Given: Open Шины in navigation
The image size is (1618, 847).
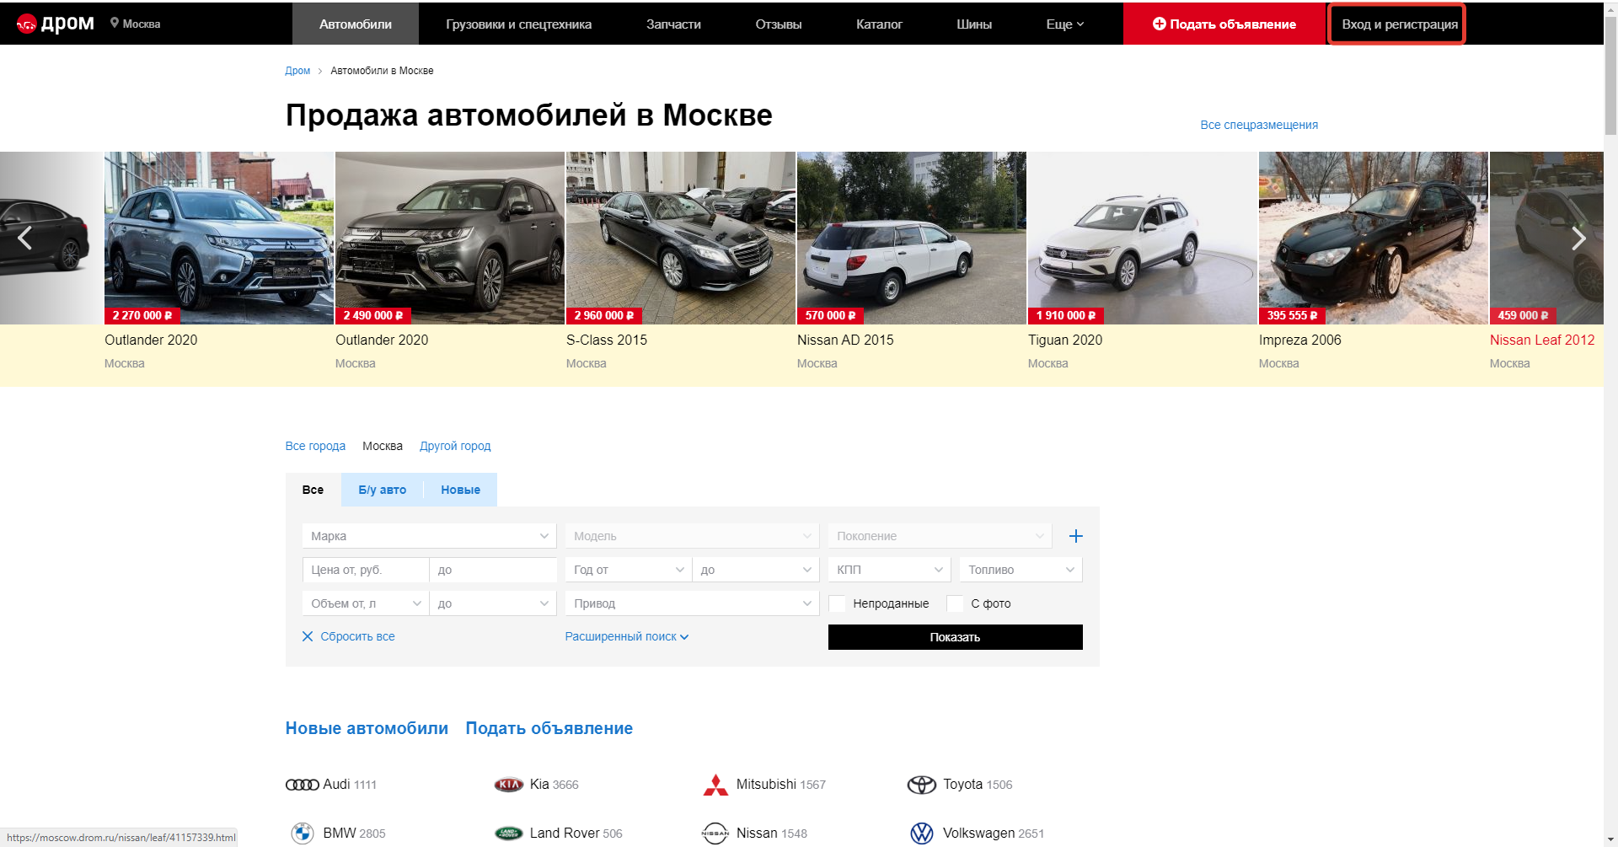Looking at the screenshot, I should coord(974,24).
